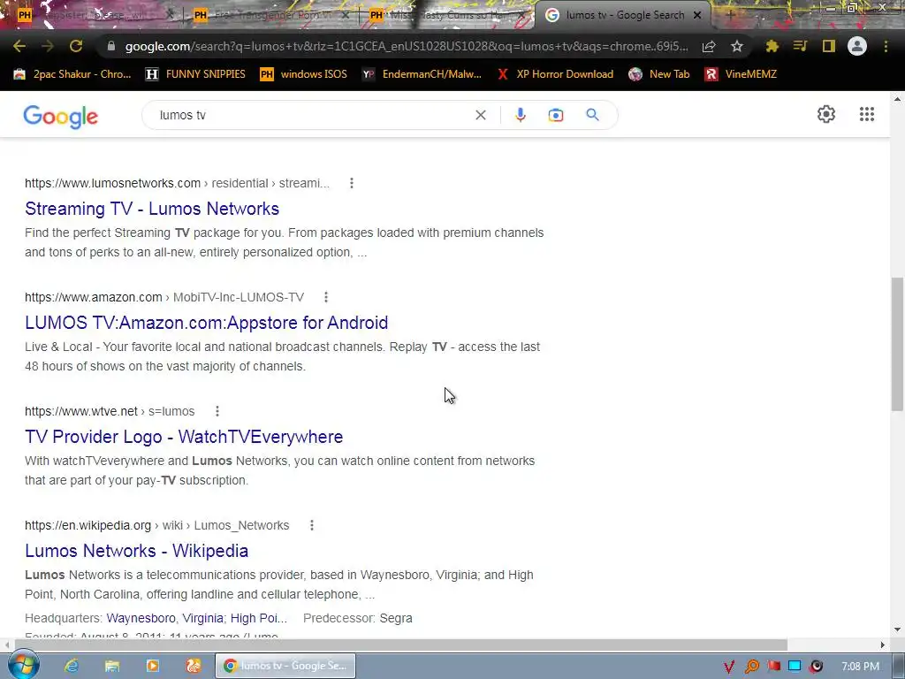Image resolution: width=905 pixels, height=679 pixels.
Task: Open the taskbar clock showing 7:08 PM
Action: pos(860,667)
